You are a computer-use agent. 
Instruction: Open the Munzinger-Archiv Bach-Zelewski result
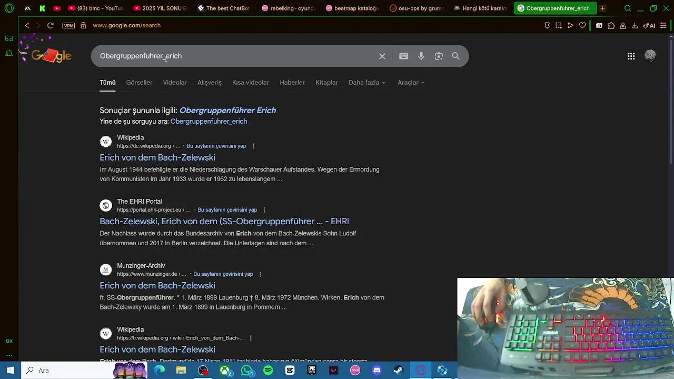[157, 286]
